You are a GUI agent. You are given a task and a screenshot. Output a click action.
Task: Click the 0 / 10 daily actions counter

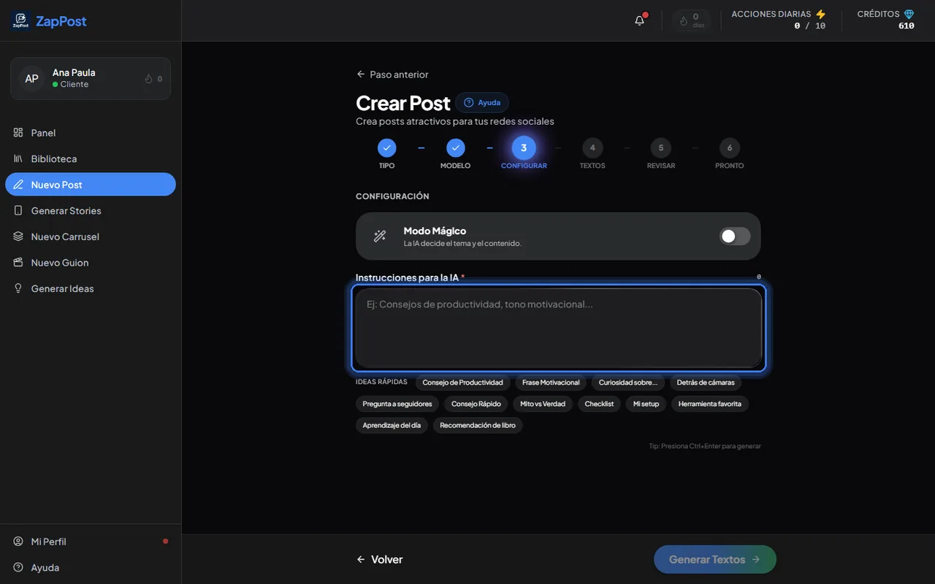(x=810, y=26)
